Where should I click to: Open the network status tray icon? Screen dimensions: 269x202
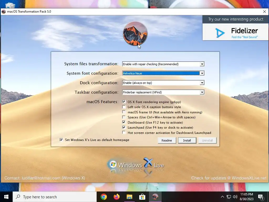(x=229, y=197)
